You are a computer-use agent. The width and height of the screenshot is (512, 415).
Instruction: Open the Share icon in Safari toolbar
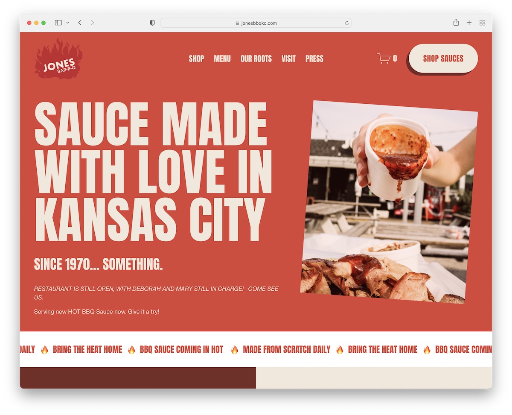click(456, 23)
